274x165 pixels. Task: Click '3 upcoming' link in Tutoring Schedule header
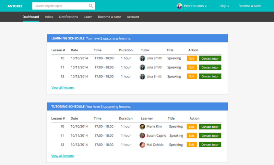(x=109, y=107)
